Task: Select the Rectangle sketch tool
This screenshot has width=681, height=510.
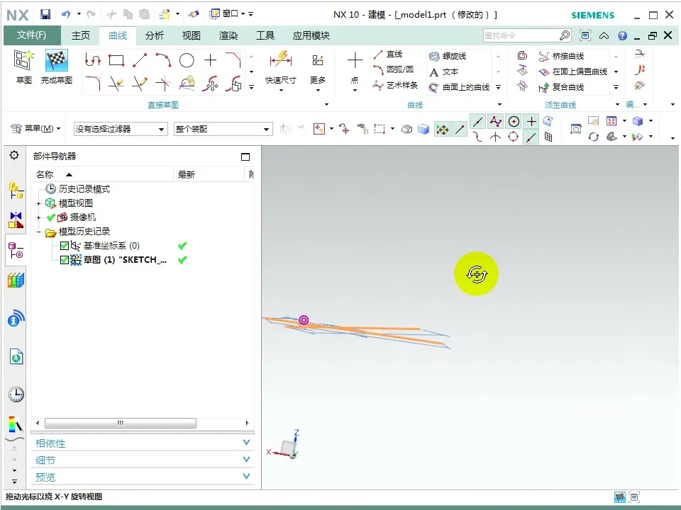Action: (116, 61)
